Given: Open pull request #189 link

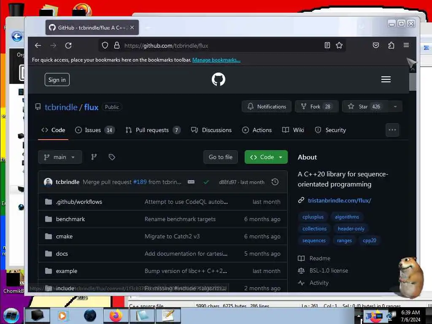Looking at the screenshot, I should tap(140, 182).
